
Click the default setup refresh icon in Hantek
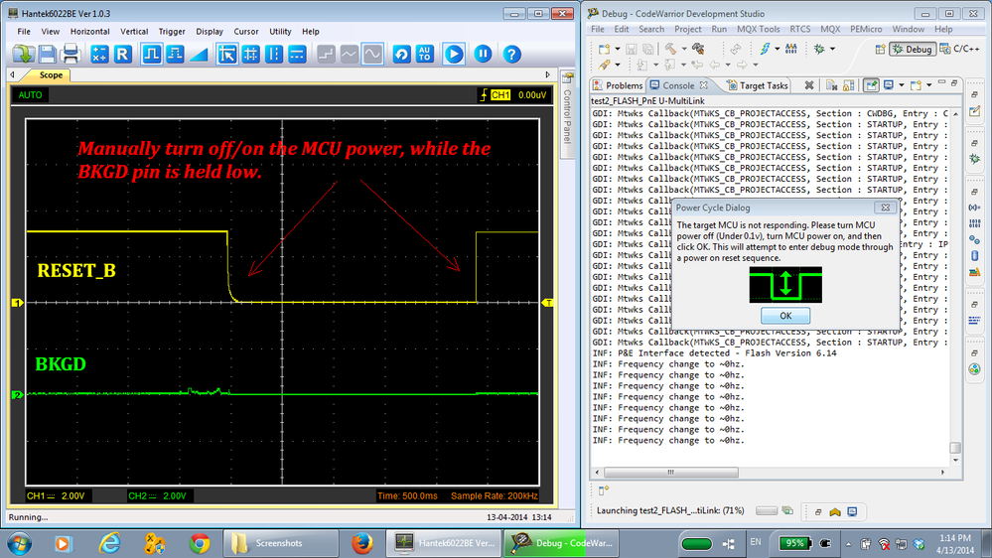click(401, 55)
